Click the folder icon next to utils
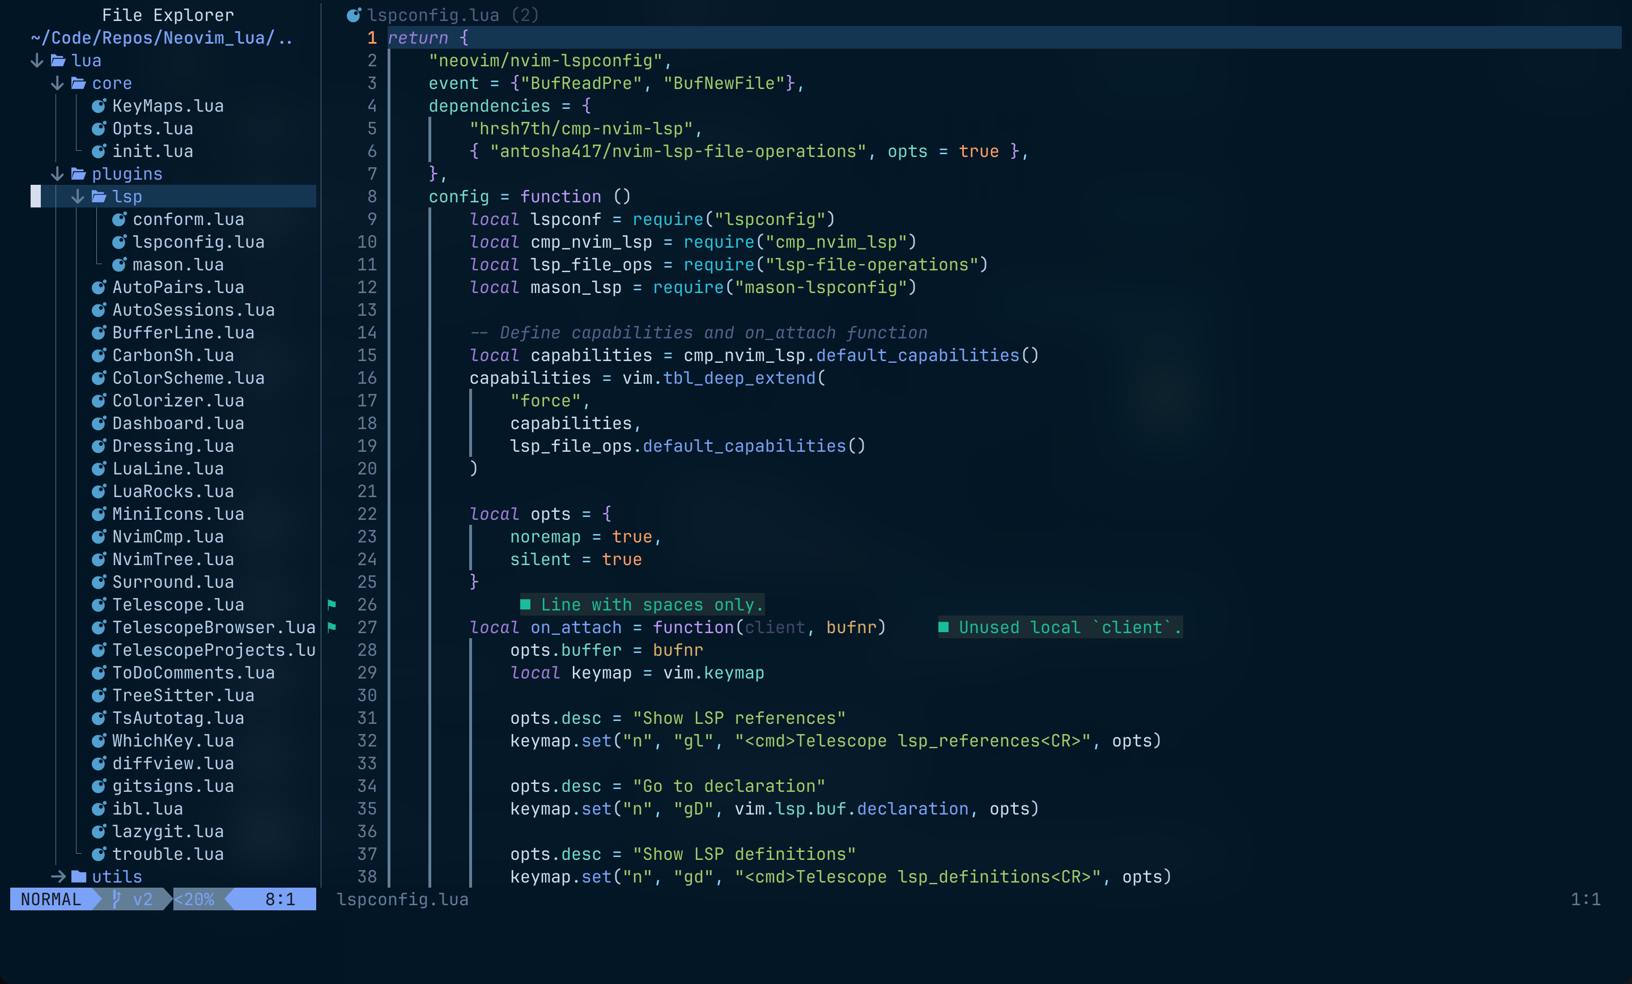 (x=79, y=877)
